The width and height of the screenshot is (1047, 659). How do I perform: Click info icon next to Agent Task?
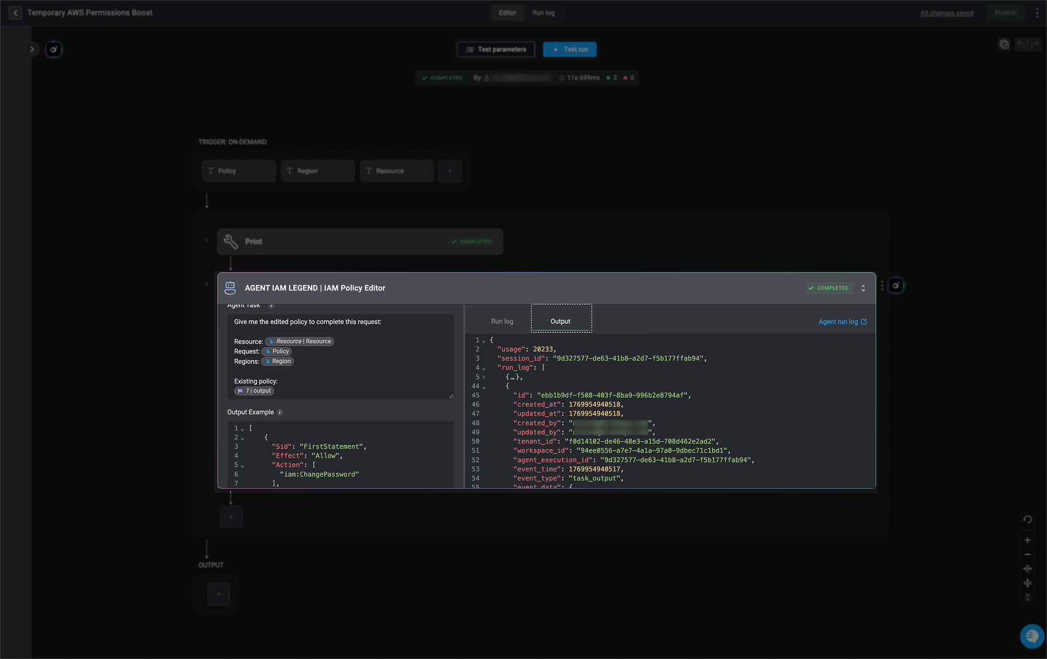(x=271, y=306)
